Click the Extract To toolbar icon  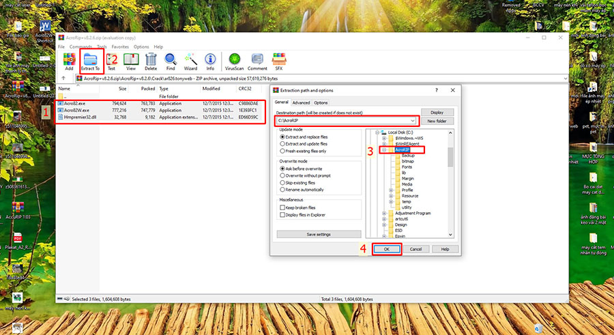(x=91, y=61)
